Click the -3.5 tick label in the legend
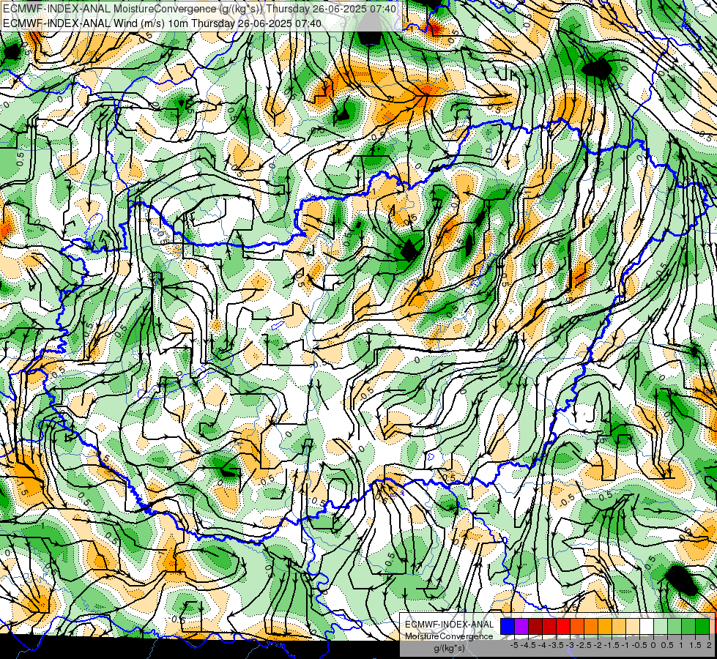The image size is (717, 659). [x=556, y=645]
